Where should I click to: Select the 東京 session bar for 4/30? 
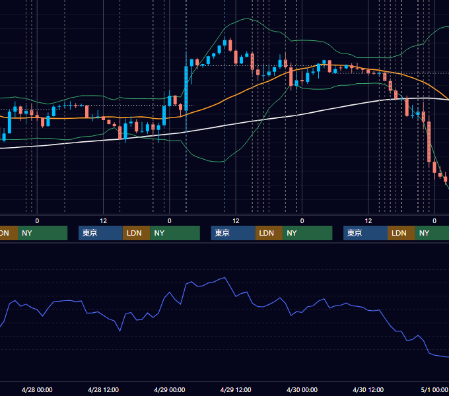click(x=365, y=233)
